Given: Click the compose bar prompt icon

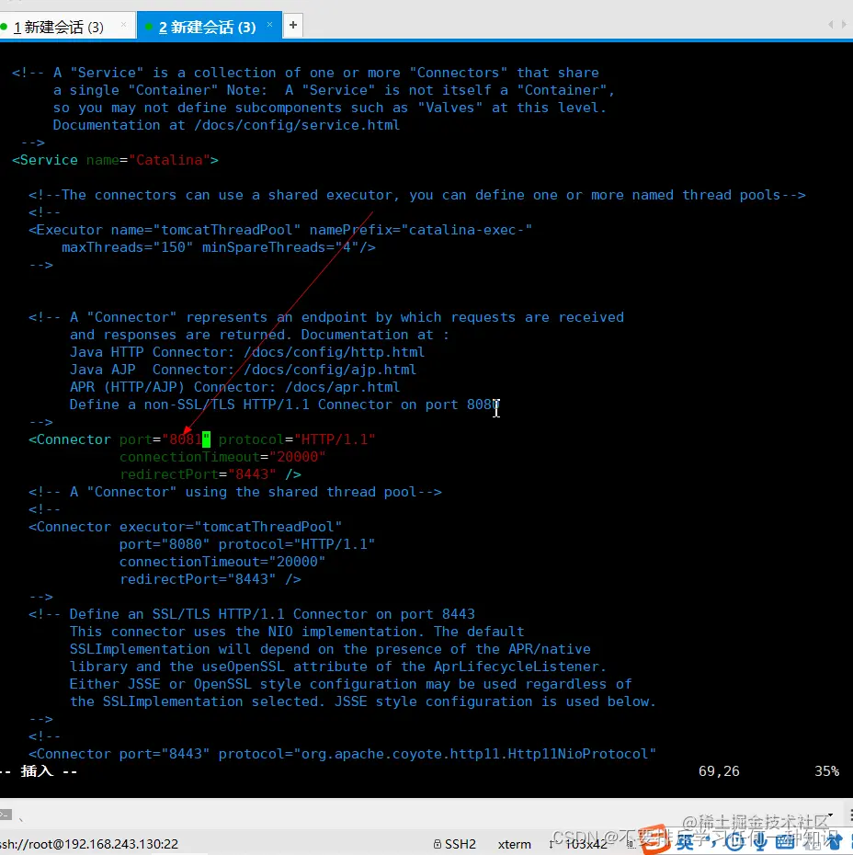Looking at the screenshot, I should (6, 815).
